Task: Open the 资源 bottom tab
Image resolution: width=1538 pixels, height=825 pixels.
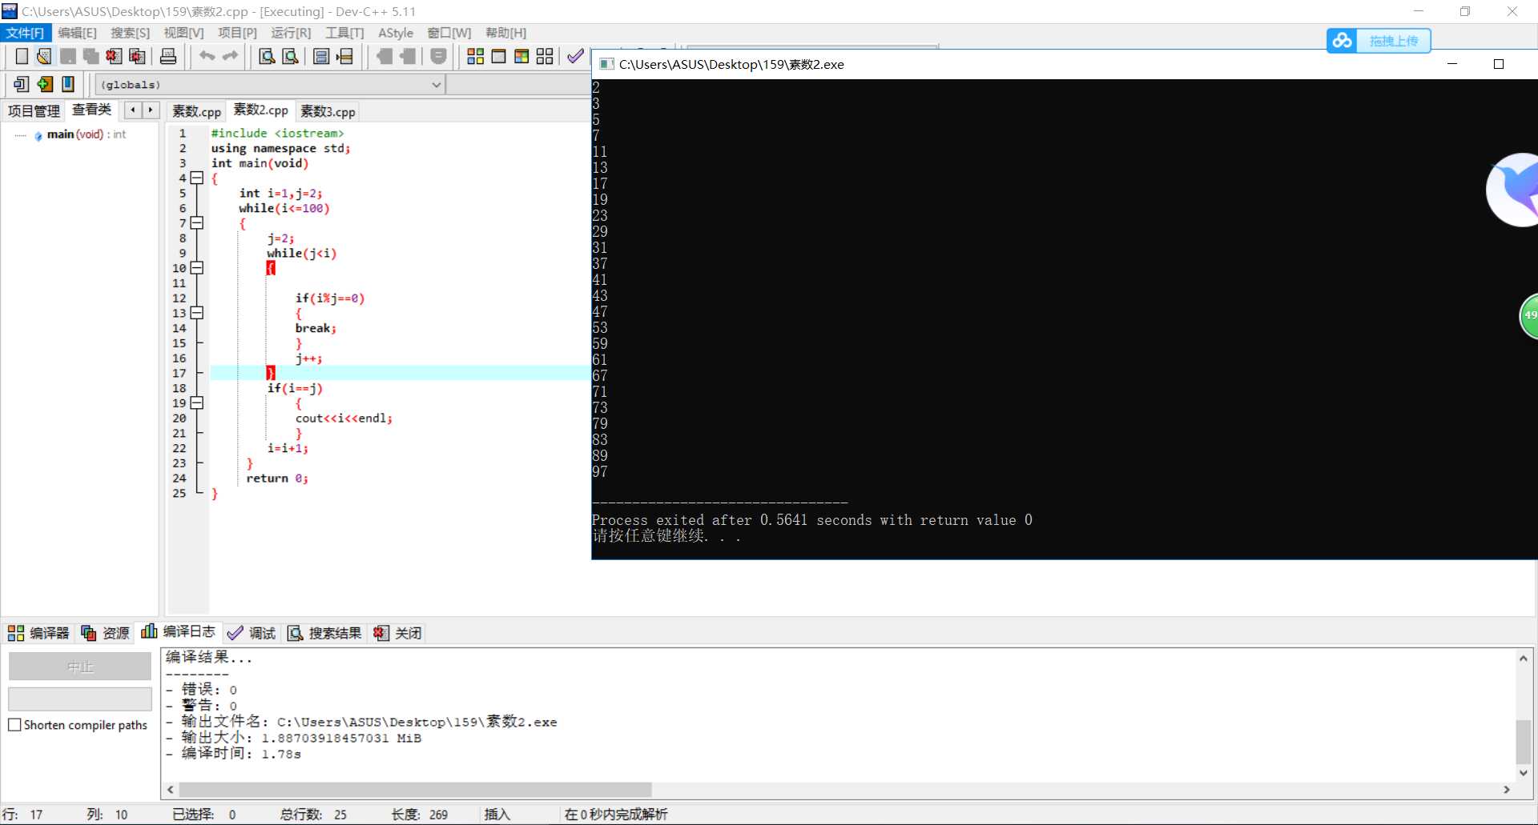Action: point(105,633)
